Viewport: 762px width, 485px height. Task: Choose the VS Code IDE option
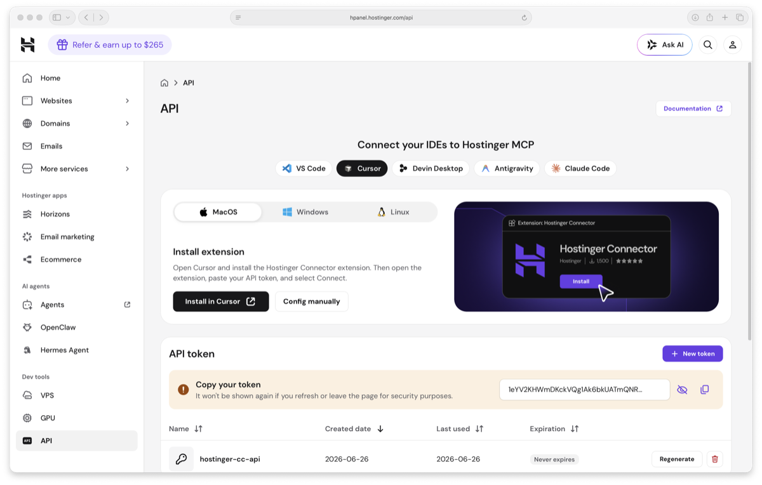[304, 168]
